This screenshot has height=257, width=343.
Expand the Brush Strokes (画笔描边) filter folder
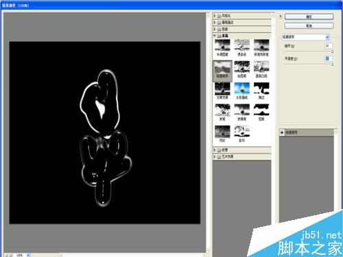(x=215, y=22)
